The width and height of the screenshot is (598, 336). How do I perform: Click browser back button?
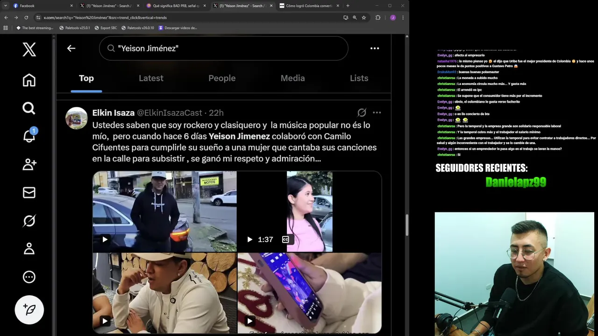pos(6,17)
